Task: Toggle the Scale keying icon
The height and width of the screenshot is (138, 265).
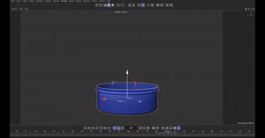Action: [171, 128]
